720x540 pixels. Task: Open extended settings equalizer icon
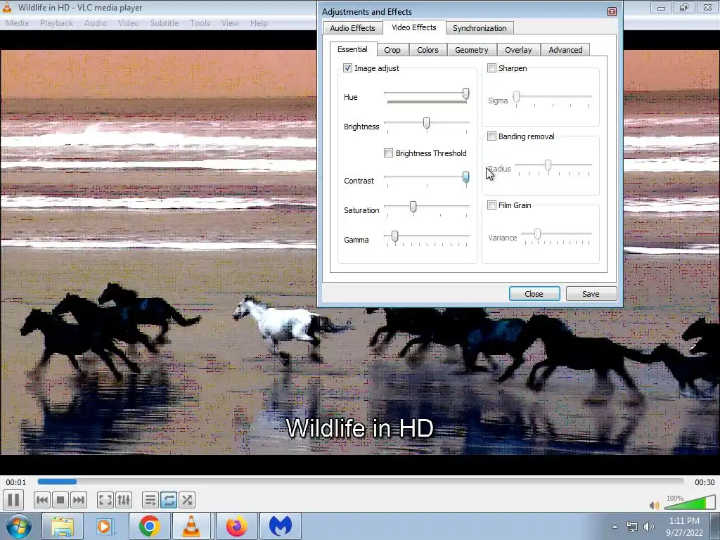point(124,500)
